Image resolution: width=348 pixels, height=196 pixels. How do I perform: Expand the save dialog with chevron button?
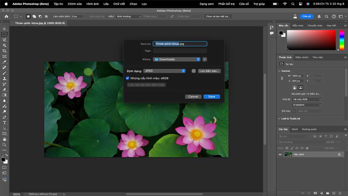205,60
